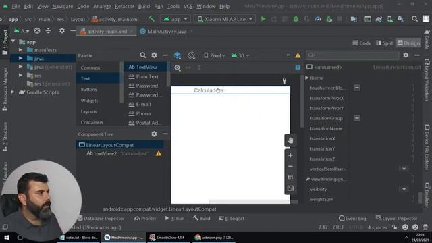
Task: Open notas.txt Notepad from taskbar
Action: (x=80, y=237)
